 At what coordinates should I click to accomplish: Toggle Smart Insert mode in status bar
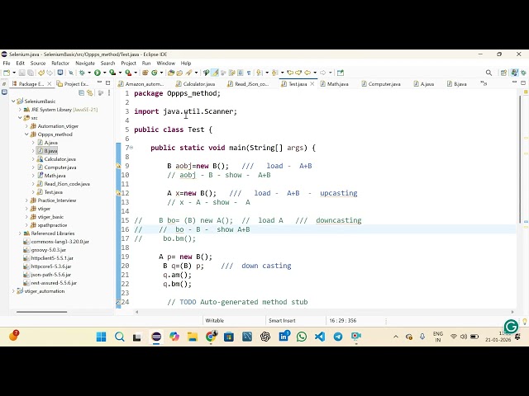282,320
